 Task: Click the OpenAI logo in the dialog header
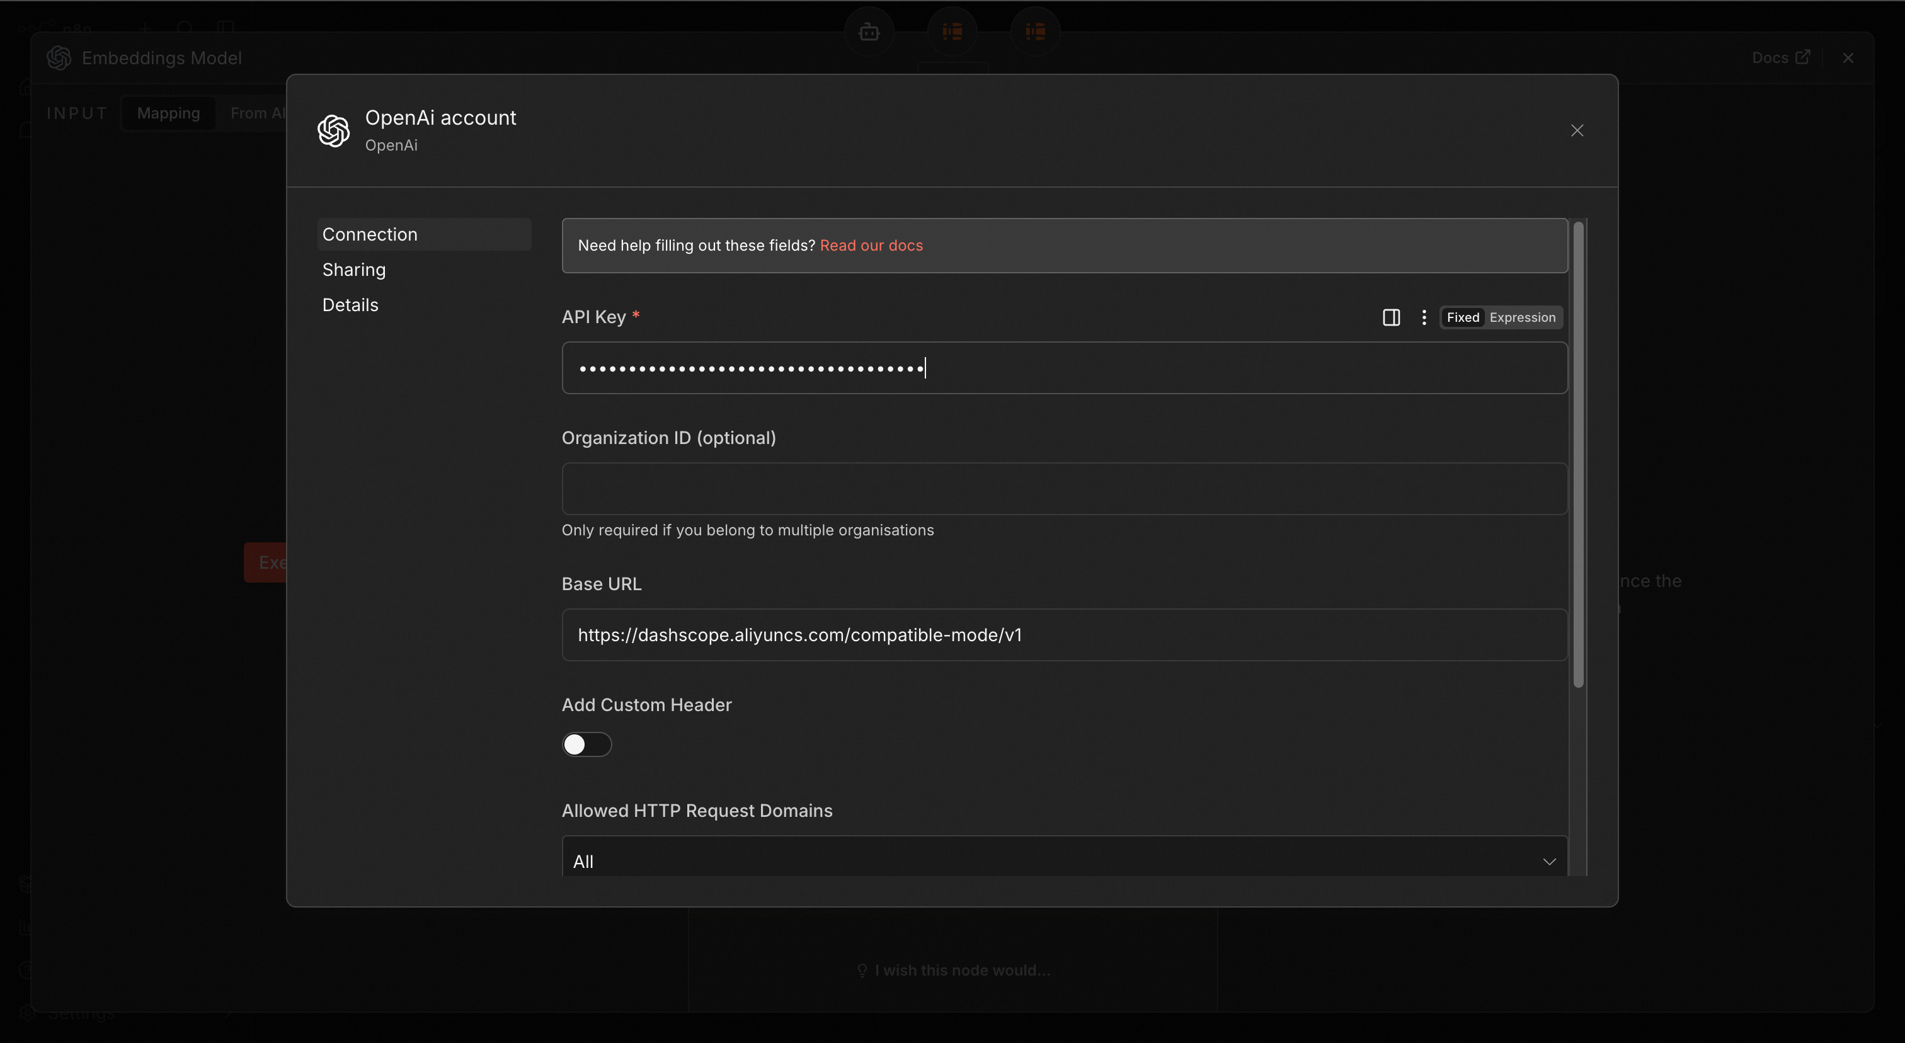333,131
